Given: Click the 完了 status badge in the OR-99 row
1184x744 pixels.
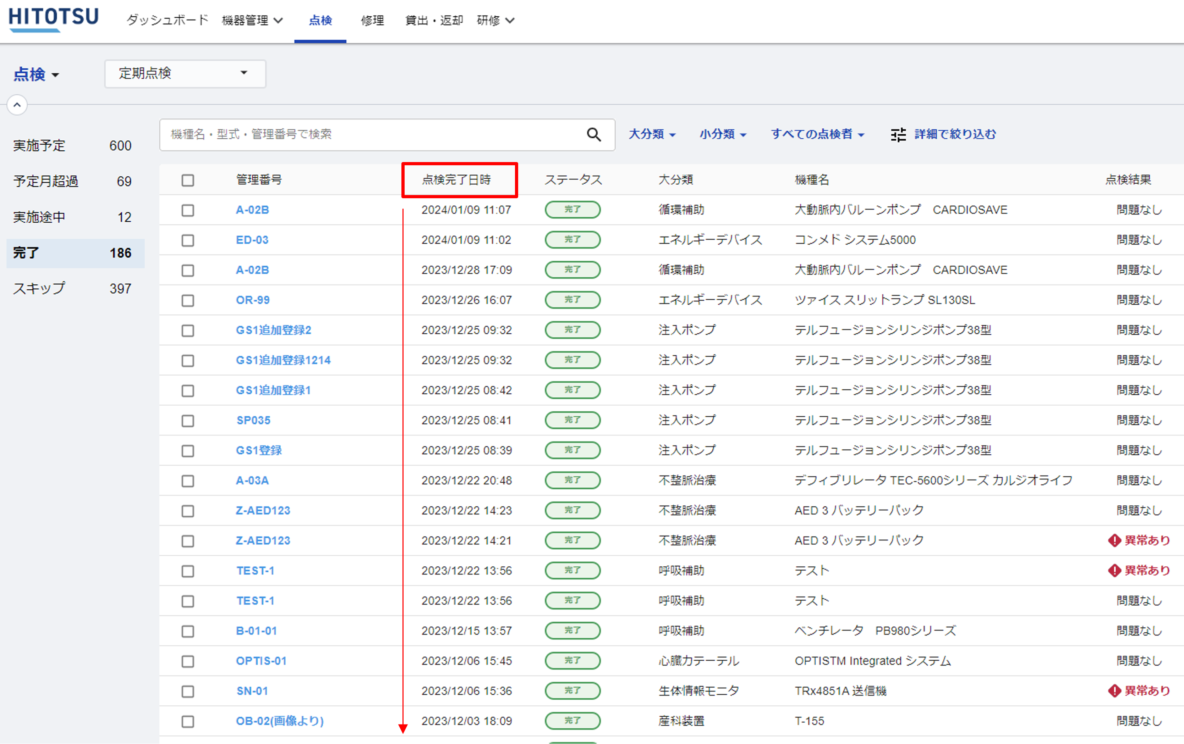Looking at the screenshot, I should 572,300.
